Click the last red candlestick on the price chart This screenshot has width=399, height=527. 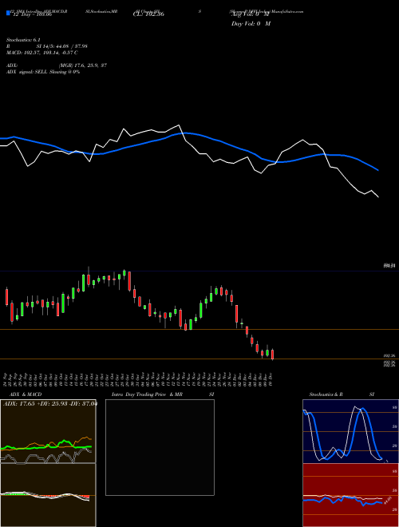tap(272, 355)
